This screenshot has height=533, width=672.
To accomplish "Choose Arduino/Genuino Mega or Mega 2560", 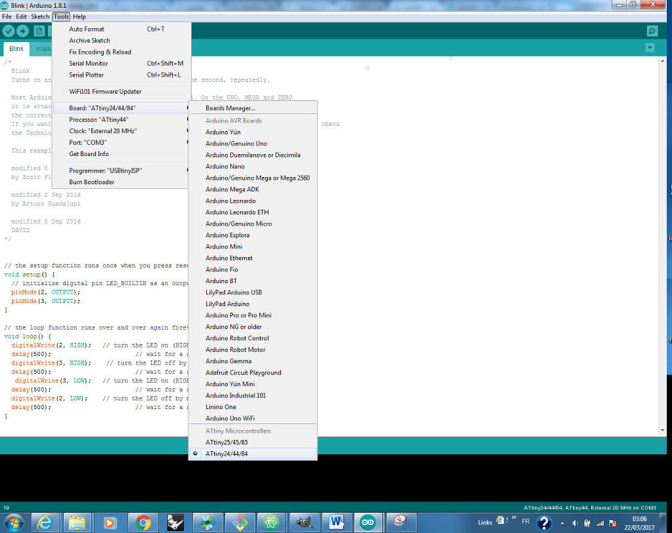I will 253,178.
